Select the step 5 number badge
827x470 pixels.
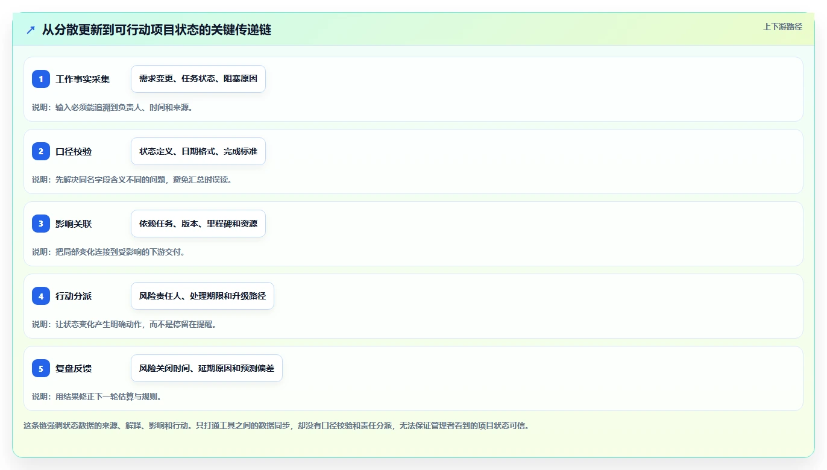pyautogui.click(x=41, y=368)
